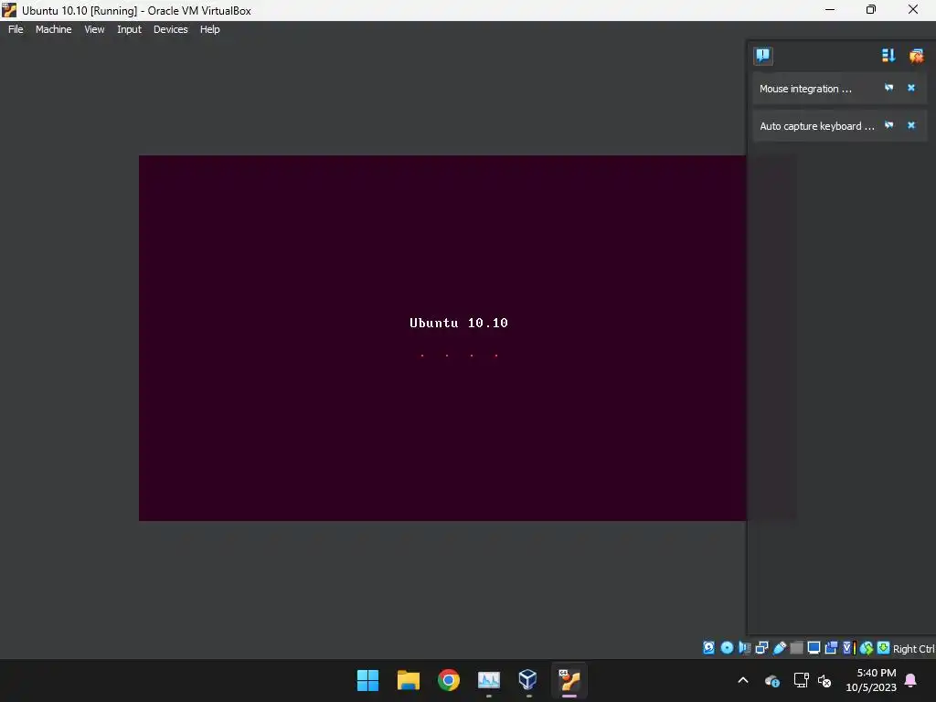Open File Explorer from the taskbar
Image resolution: width=936 pixels, height=702 pixels.
click(x=409, y=680)
